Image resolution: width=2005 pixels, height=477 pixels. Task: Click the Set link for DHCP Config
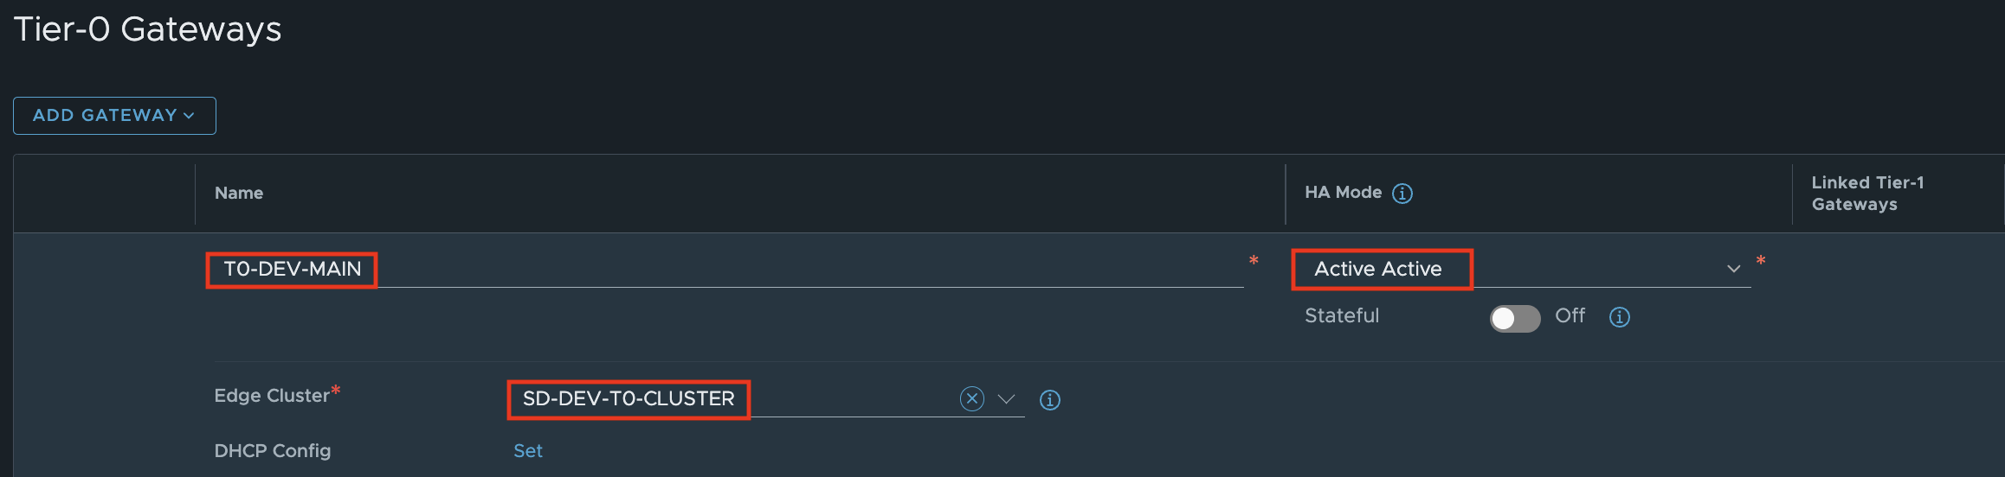point(528,451)
